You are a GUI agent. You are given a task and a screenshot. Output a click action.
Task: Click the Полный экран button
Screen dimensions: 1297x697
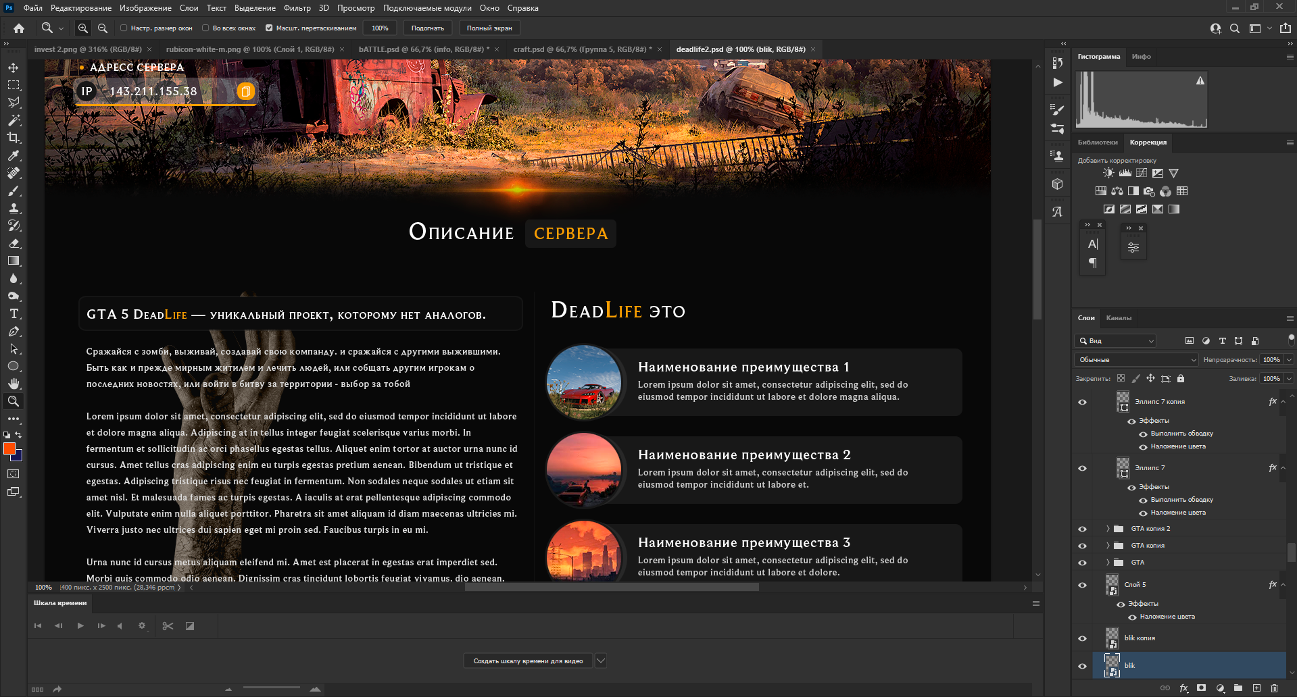(489, 28)
